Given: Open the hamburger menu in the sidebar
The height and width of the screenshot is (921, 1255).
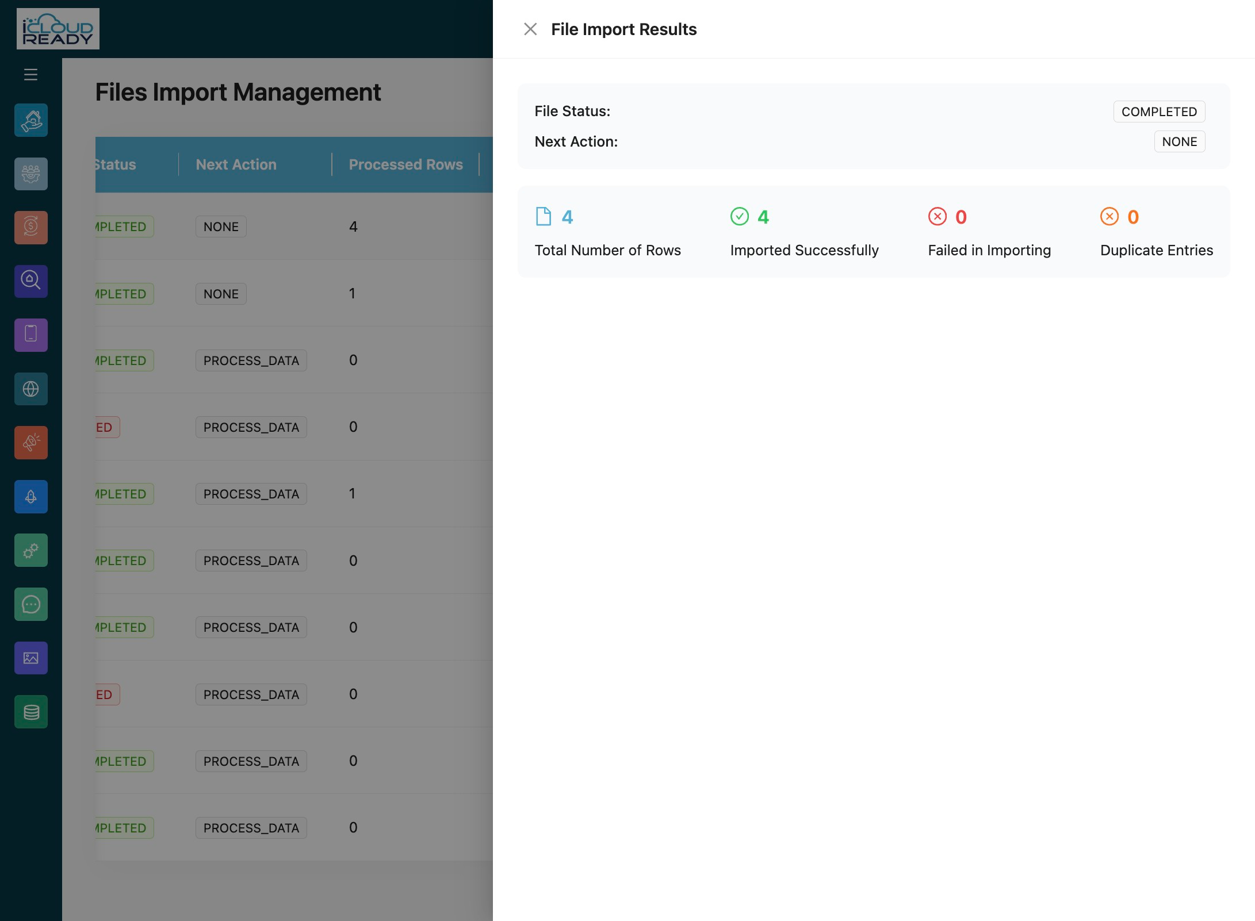Looking at the screenshot, I should tap(31, 75).
